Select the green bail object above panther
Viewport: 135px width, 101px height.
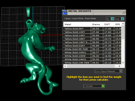[x=28, y=12]
